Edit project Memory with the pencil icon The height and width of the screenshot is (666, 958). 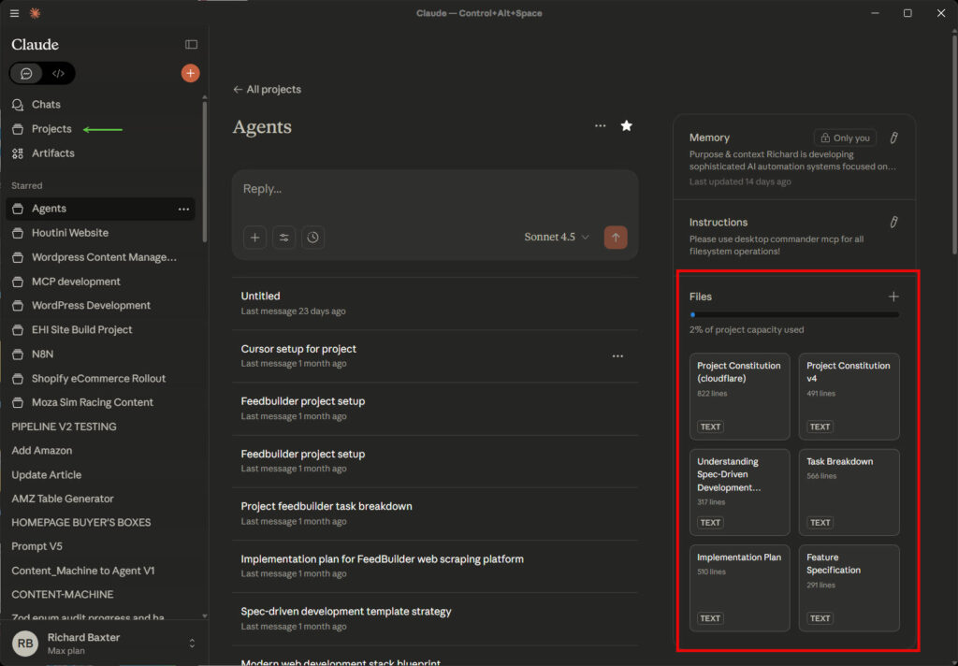[x=893, y=138]
